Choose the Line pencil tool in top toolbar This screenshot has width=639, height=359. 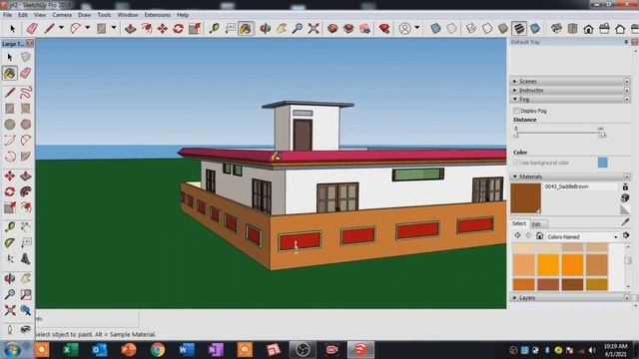click(49, 29)
